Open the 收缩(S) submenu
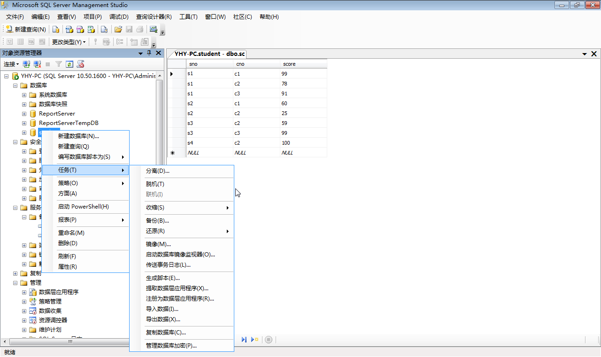Screen dimensions: 601x357 pyautogui.click(x=182, y=208)
